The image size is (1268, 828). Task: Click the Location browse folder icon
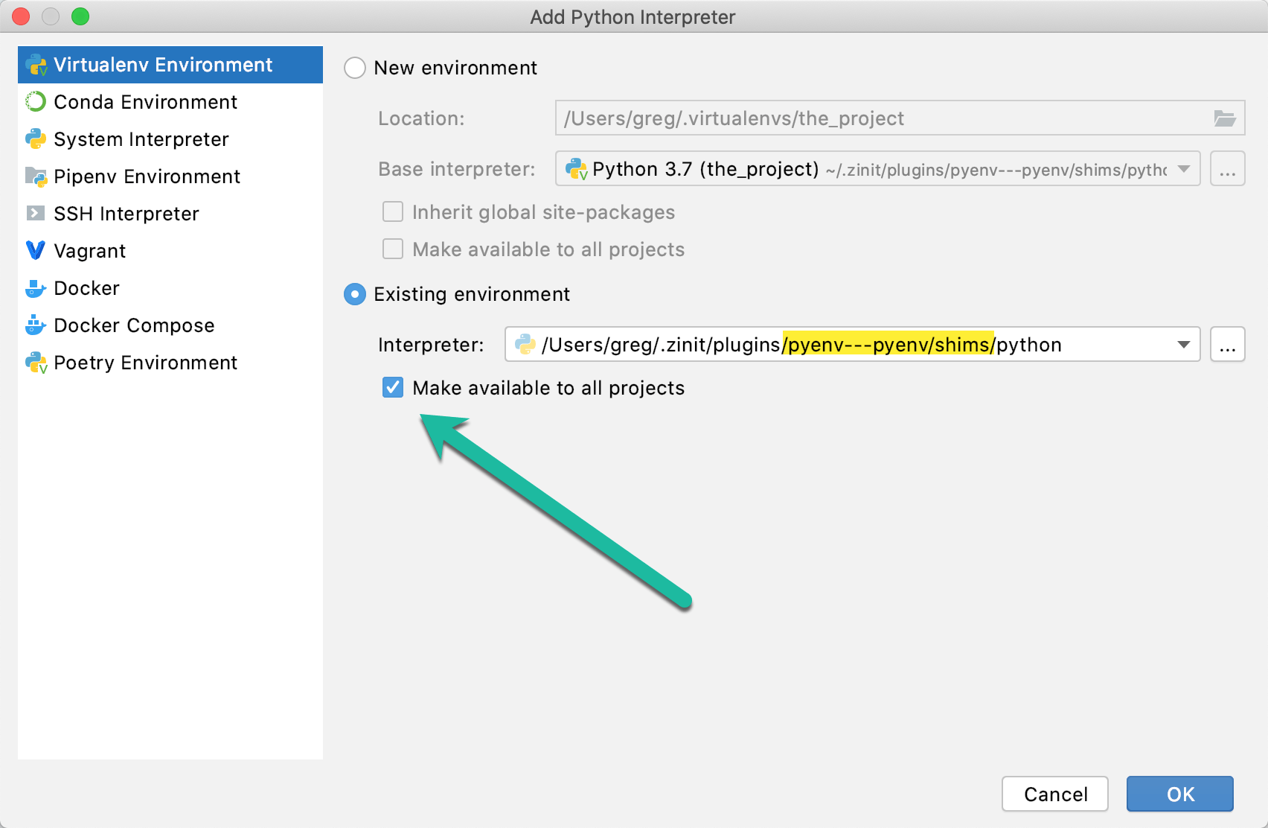click(1224, 118)
